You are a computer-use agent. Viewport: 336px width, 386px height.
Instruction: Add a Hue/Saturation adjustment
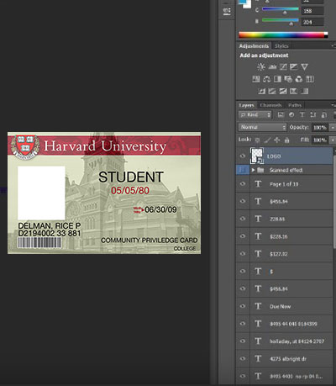(x=256, y=79)
